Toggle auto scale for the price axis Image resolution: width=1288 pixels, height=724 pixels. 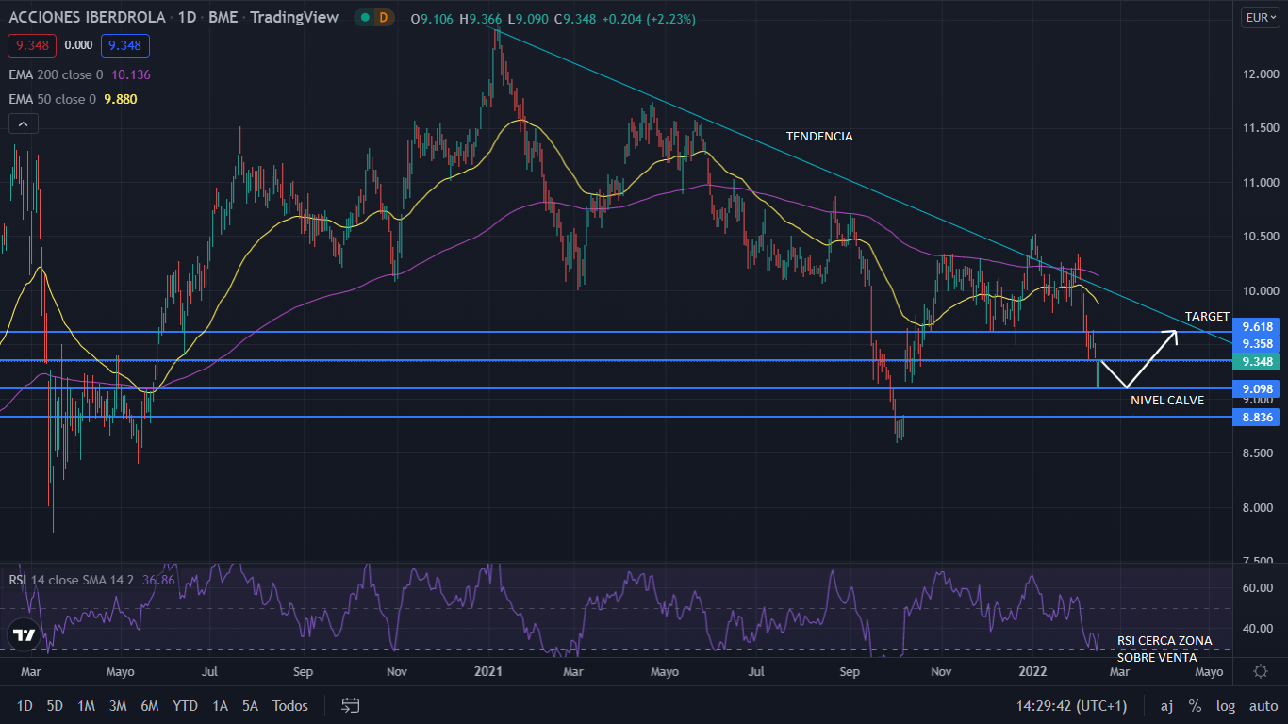[x=1263, y=705]
